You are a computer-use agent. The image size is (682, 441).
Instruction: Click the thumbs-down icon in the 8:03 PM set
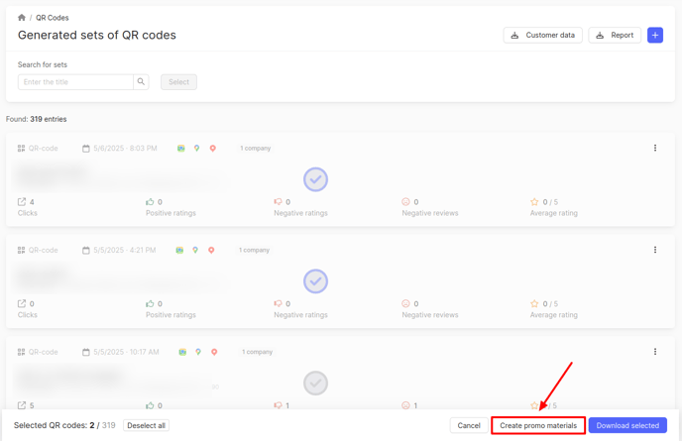[x=278, y=201]
